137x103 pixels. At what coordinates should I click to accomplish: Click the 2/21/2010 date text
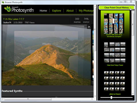click(18, 23)
